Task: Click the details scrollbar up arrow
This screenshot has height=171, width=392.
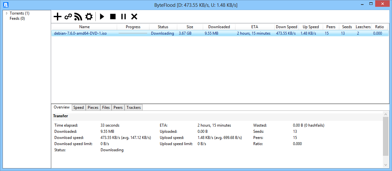Action: (x=386, y=114)
